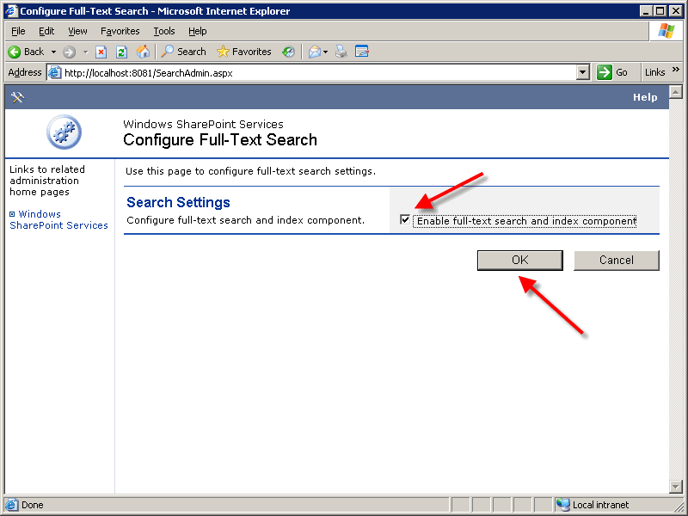
Task: Click the scrollbar up arrow
Action: [676, 92]
